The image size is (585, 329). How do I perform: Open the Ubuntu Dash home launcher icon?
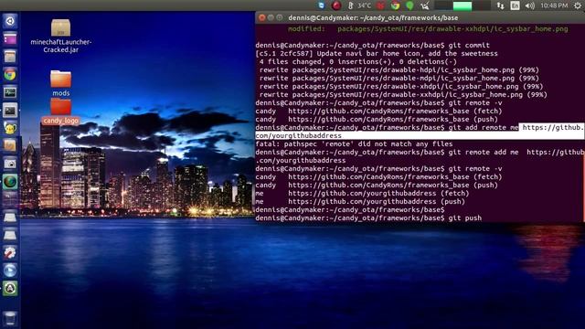pos(10,21)
